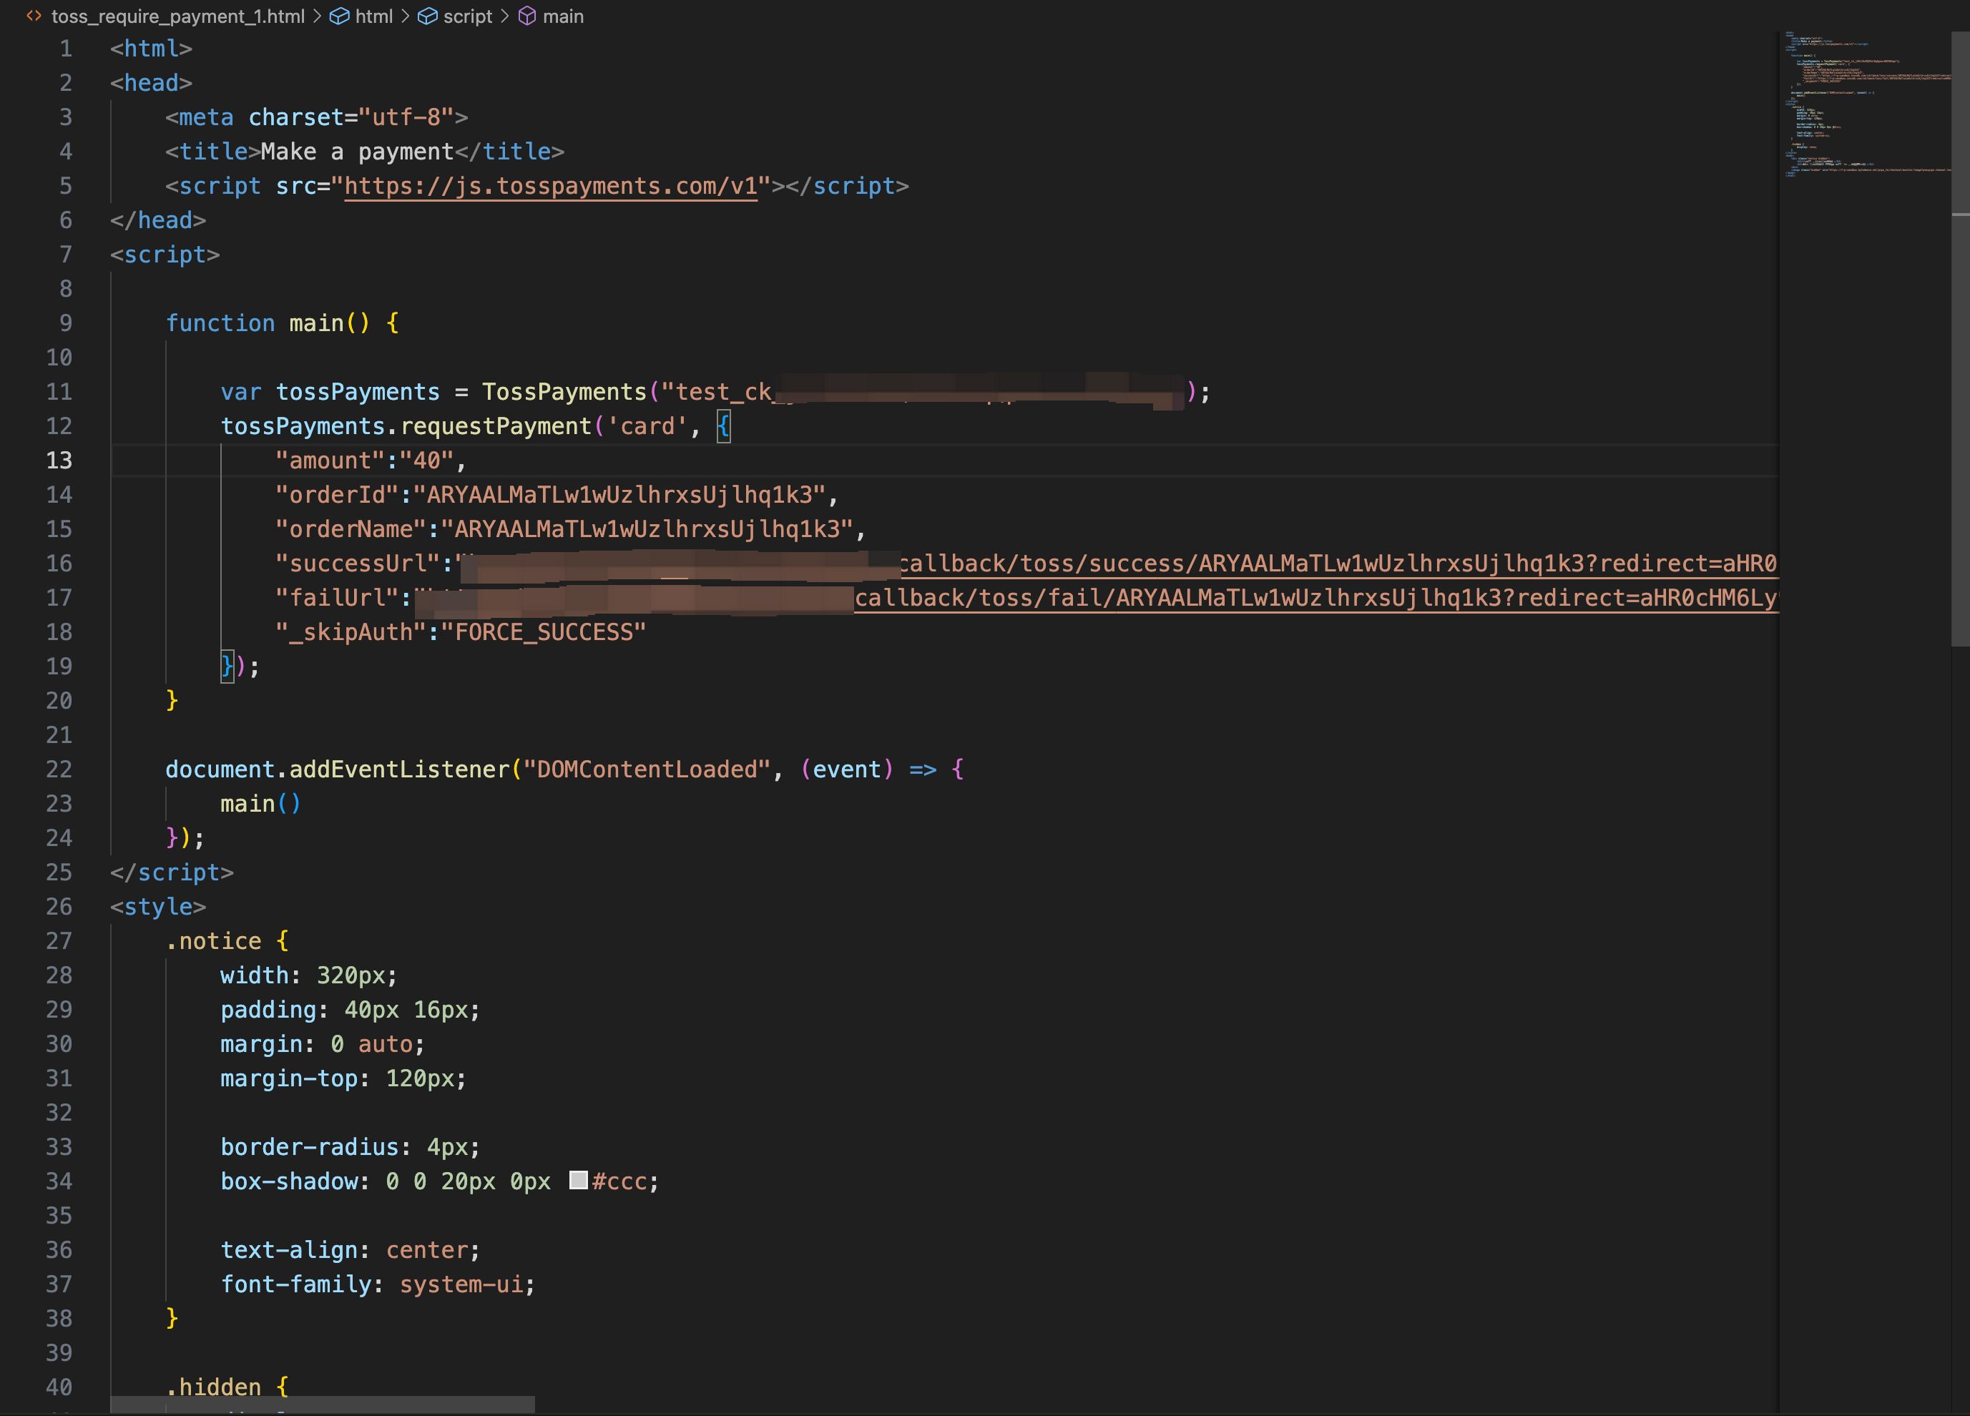Click the '.hidden' CSS selector
The height and width of the screenshot is (1416, 1970).
tap(214, 1387)
